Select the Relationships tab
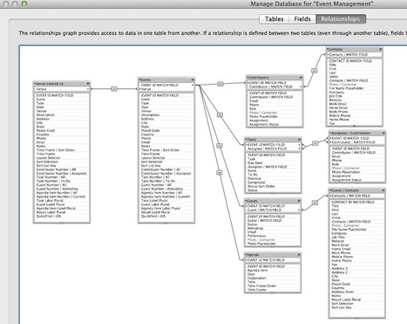The width and height of the screenshot is (407, 324). coord(341,19)
